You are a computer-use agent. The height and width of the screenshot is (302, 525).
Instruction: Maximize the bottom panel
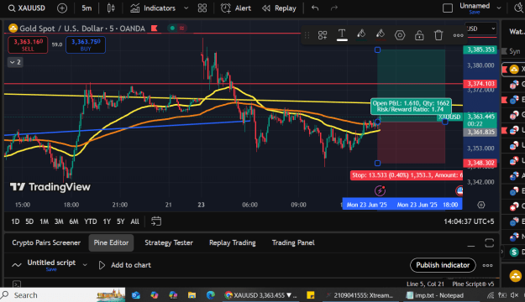(489, 243)
